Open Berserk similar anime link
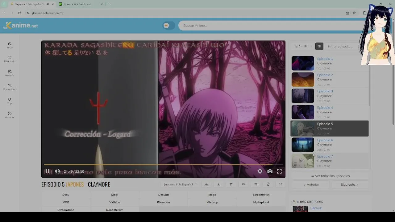 point(316,208)
